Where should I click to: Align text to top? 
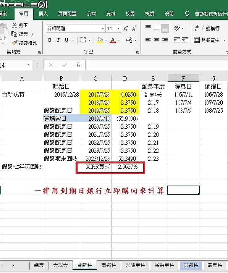click(148, 27)
